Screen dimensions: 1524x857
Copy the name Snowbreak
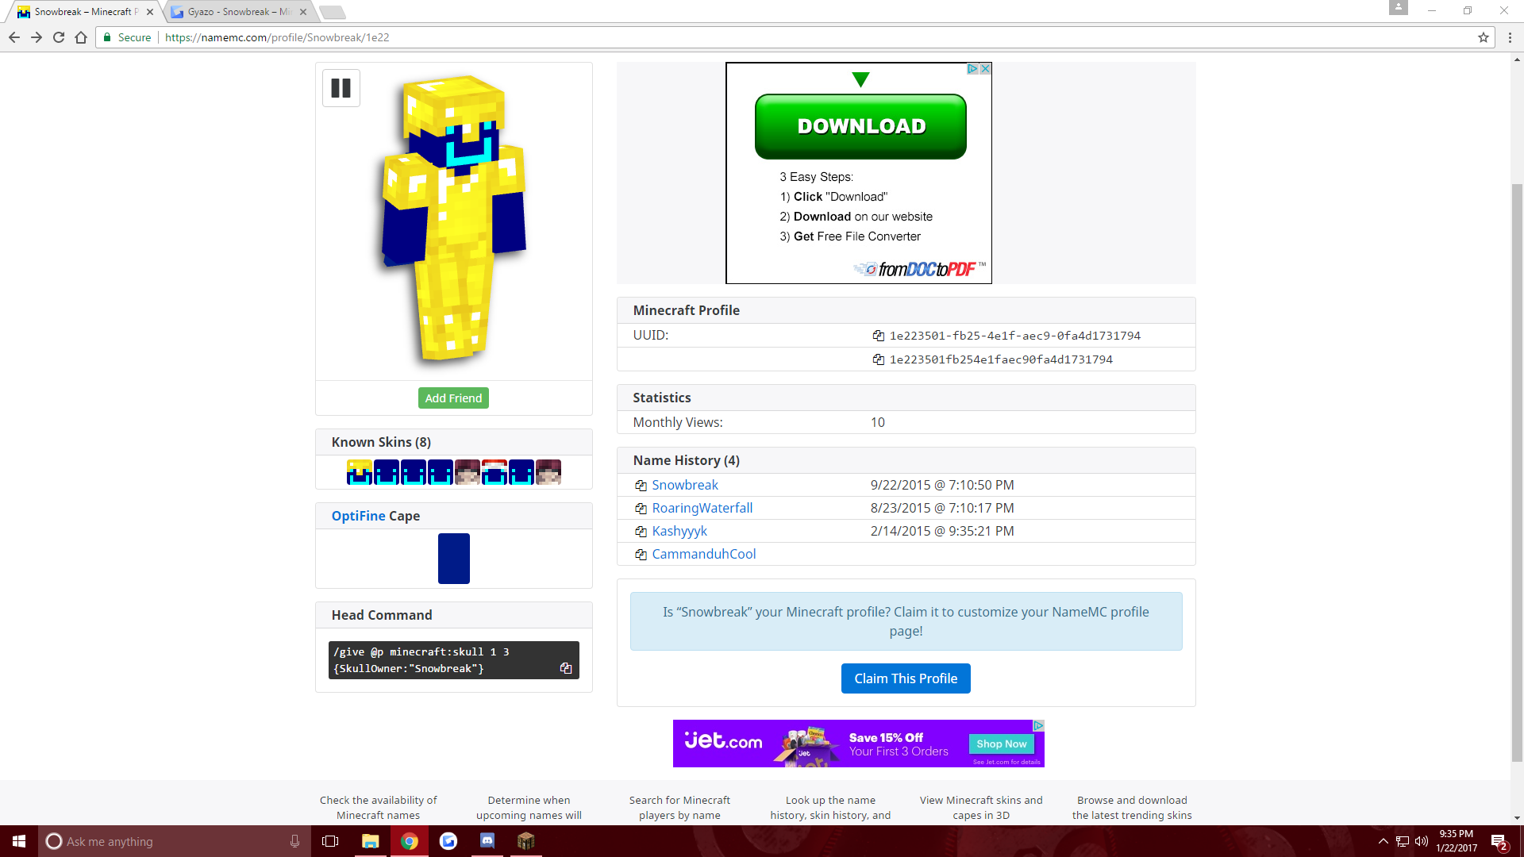coord(641,486)
